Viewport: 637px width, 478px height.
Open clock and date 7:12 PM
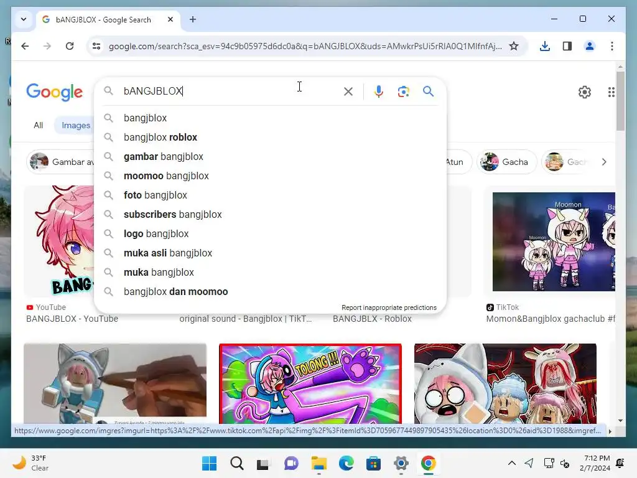(595, 463)
